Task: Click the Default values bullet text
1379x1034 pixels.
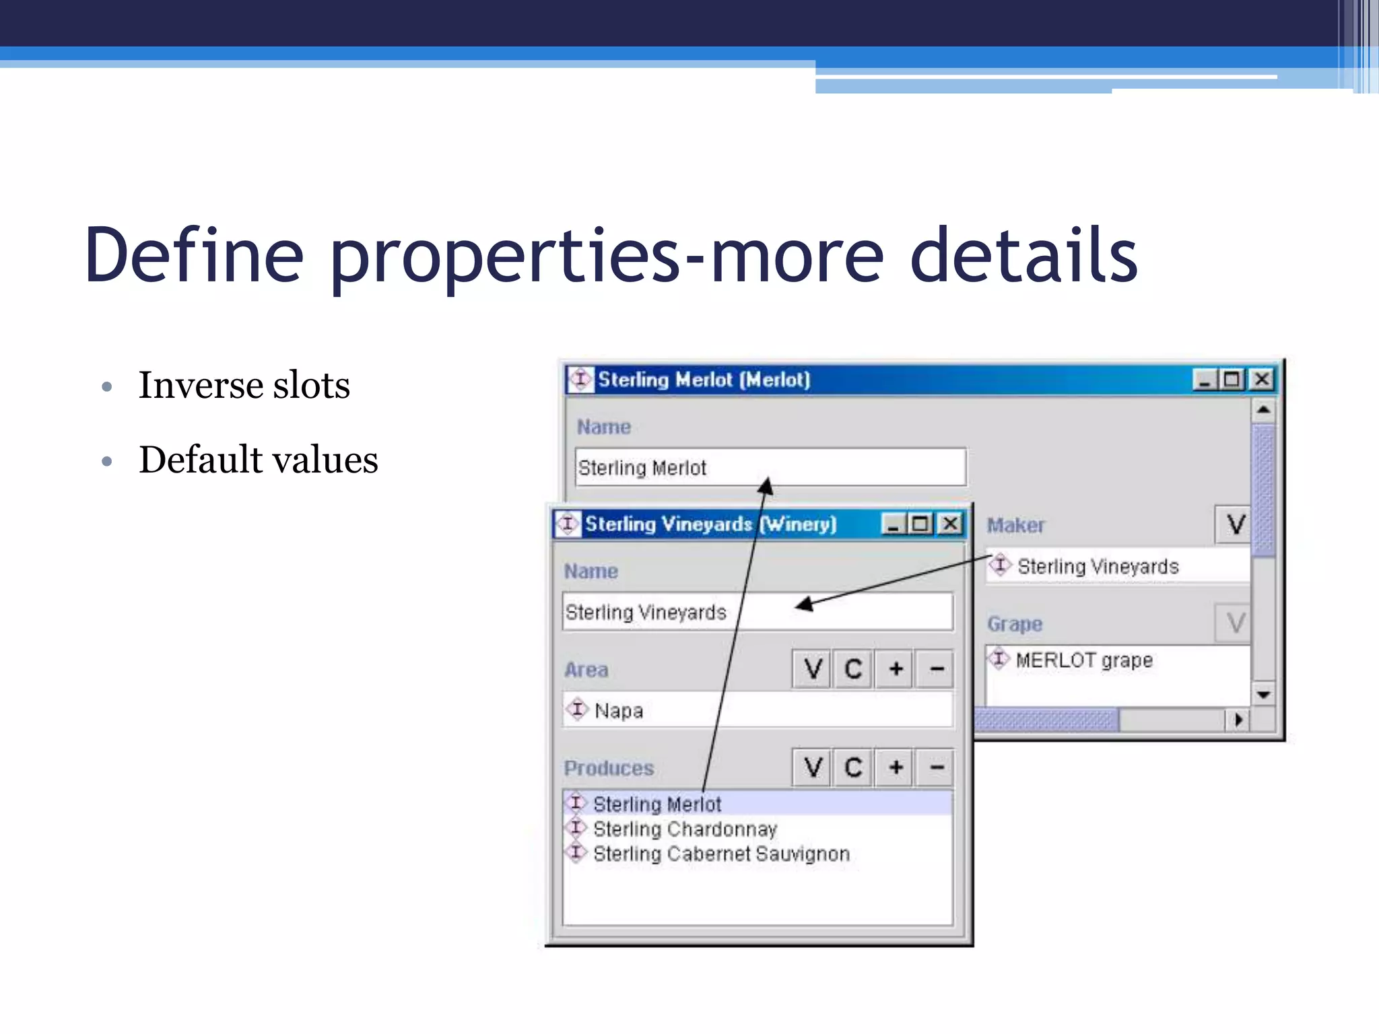Action: (259, 460)
